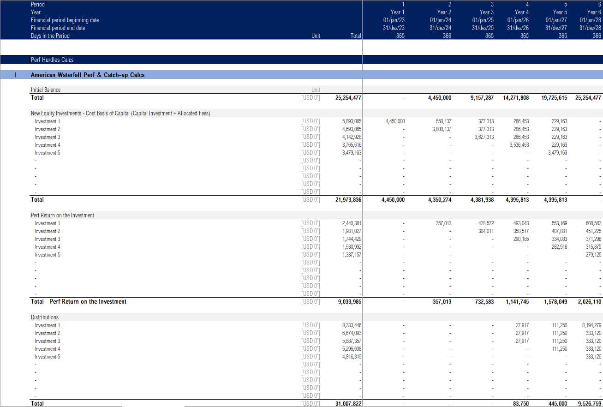Select the '31/dez/23' end date cell
The width and height of the screenshot is (603, 407).
tap(394, 28)
